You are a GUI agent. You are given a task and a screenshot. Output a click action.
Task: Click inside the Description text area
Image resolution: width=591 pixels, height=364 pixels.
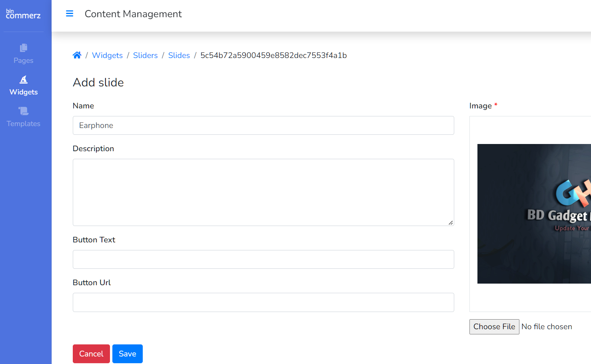pos(263,192)
